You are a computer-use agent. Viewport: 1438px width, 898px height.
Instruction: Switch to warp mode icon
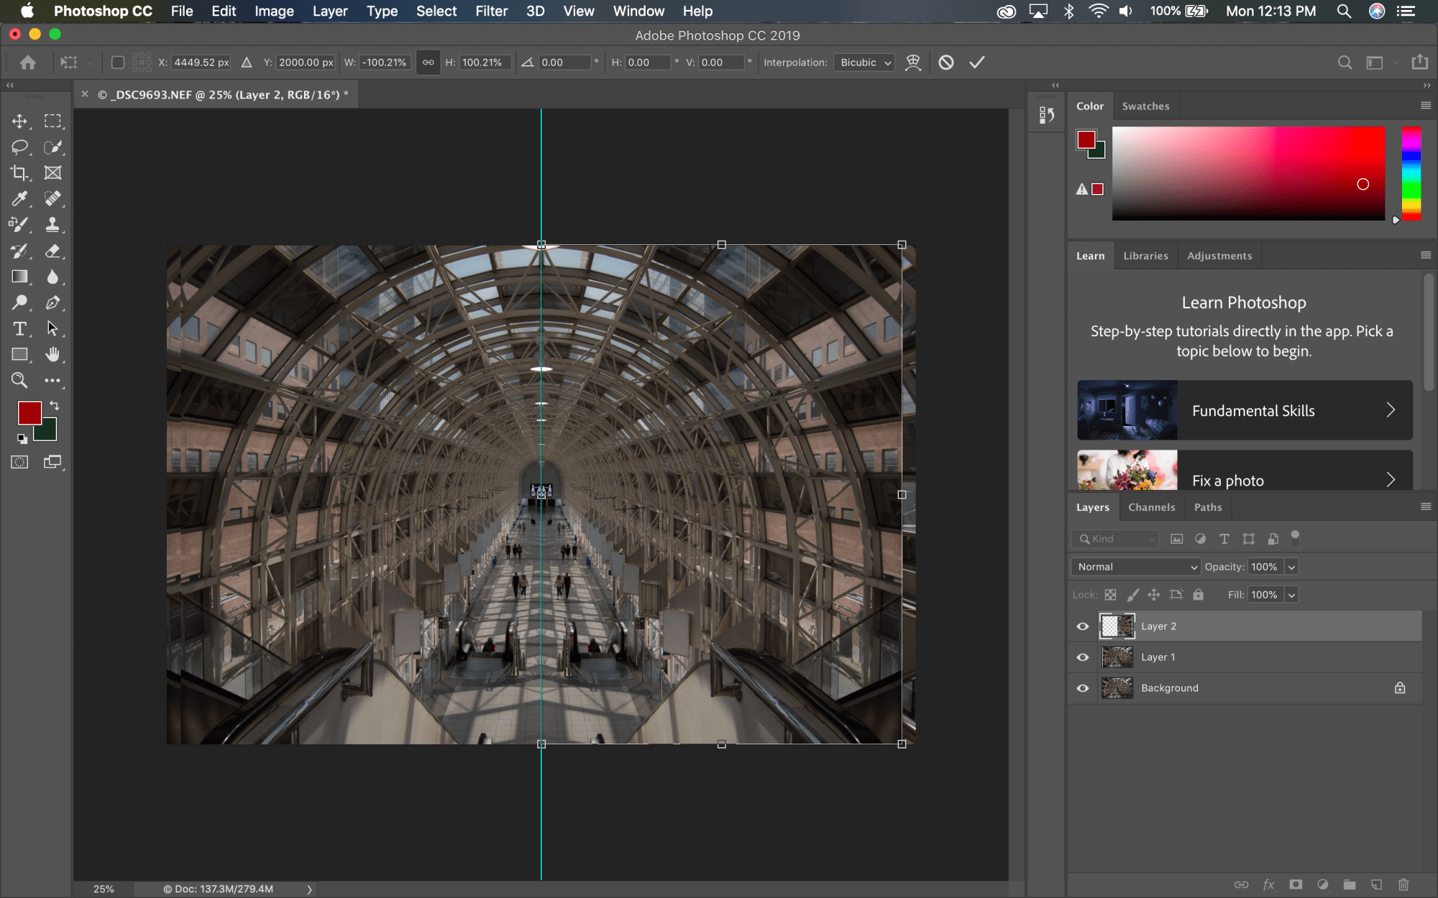coord(913,63)
